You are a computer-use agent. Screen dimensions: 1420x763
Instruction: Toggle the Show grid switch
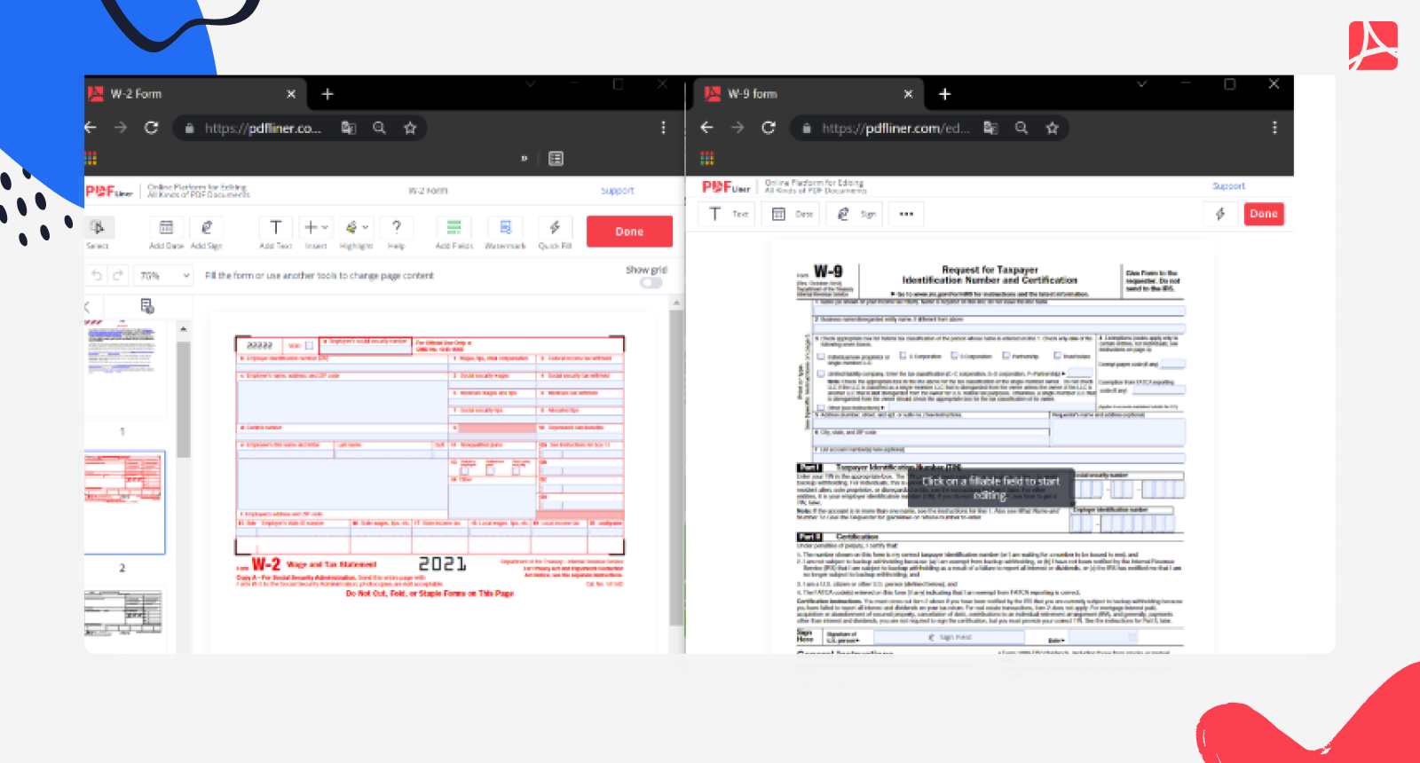pyautogui.click(x=651, y=283)
